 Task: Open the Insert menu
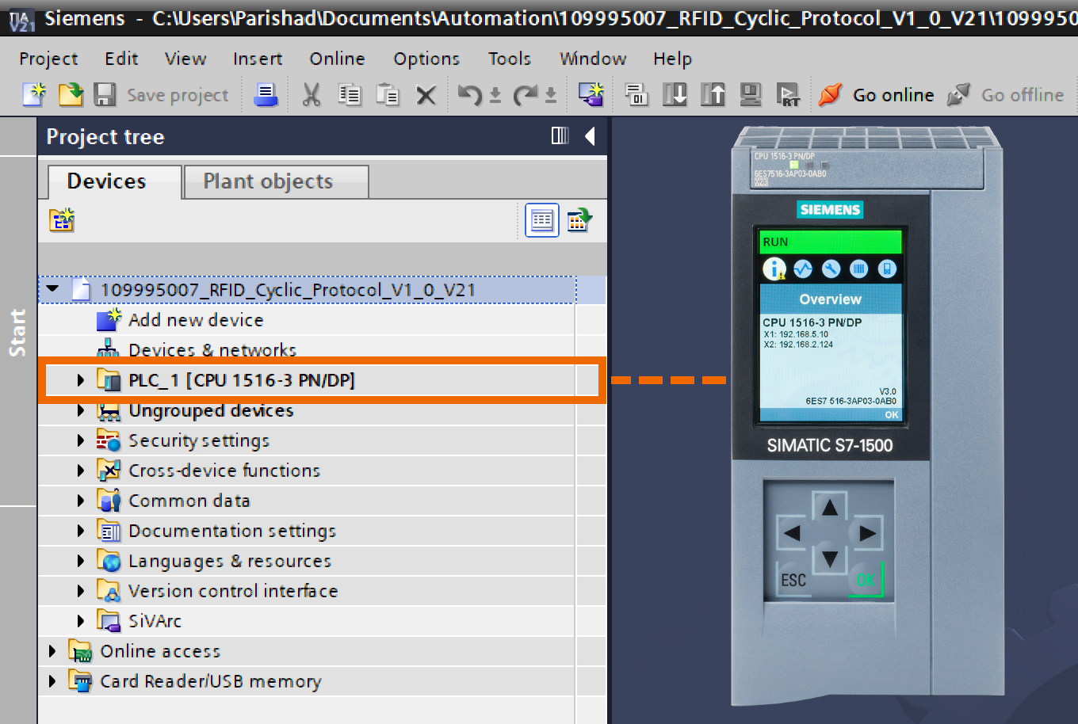click(x=258, y=59)
